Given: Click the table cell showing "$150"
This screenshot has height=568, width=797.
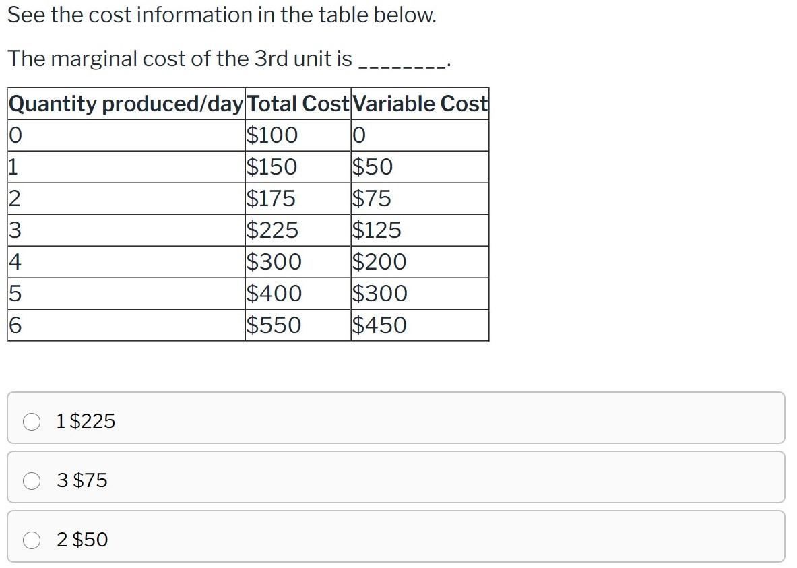Looking at the screenshot, I should point(271,166).
